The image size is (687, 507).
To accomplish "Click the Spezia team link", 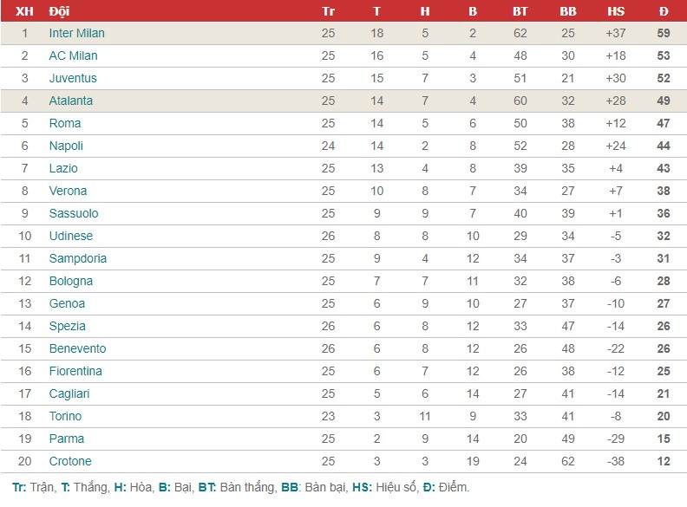I will pyautogui.click(x=67, y=326).
